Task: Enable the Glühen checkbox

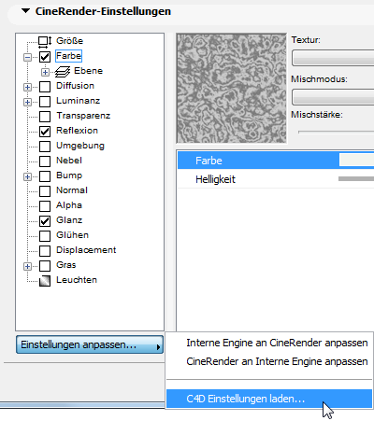Action: 45,236
